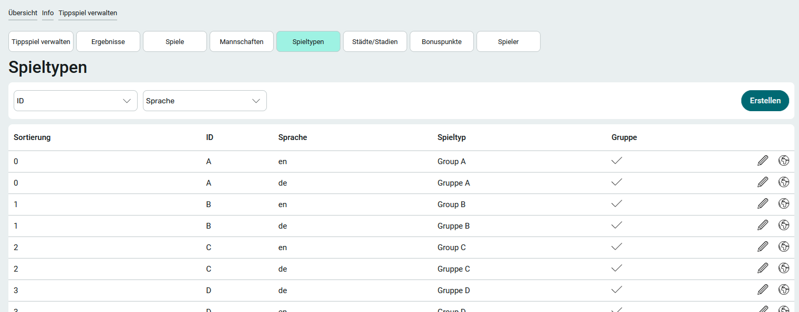This screenshot has height=312, width=799.
Task: Click the Spieltyp column header
Action: pos(452,137)
